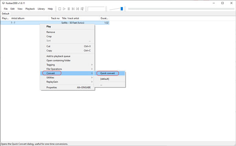Click the playback order box in toolbar

click(96, 9)
